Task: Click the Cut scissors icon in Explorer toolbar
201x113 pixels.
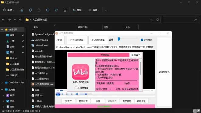Action: [x=22, y=10]
